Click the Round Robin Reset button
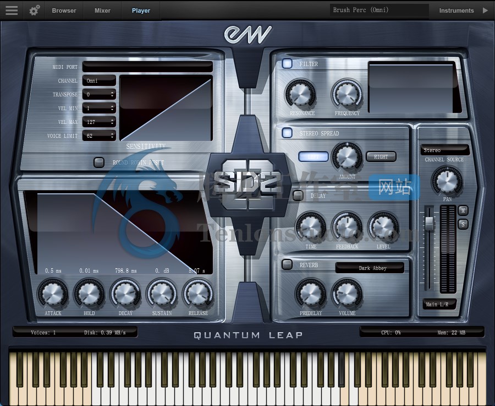This screenshot has width=495, height=406. click(x=99, y=163)
